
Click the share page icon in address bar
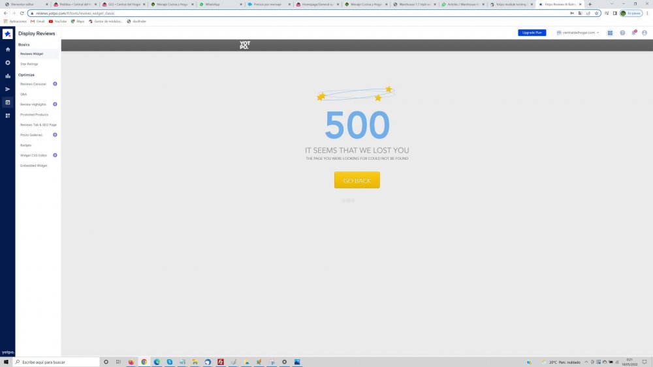pos(588,13)
